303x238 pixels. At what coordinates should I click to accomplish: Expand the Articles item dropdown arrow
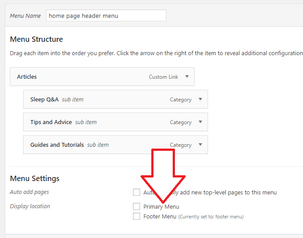(187, 77)
